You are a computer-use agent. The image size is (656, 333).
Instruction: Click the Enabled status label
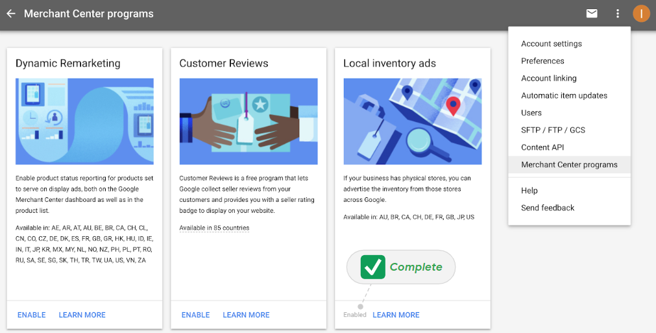pyautogui.click(x=355, y=315)
